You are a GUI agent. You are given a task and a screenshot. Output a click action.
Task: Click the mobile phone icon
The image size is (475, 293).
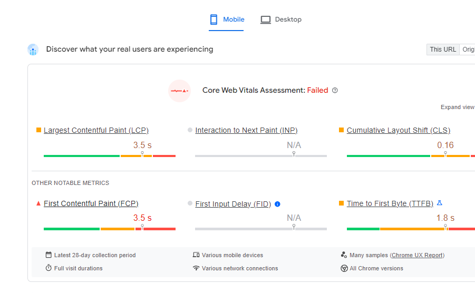[x=214, y=19]
